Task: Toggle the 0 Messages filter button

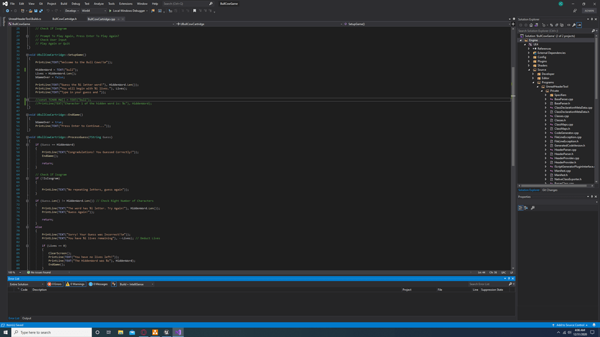Action: point(99,284)
